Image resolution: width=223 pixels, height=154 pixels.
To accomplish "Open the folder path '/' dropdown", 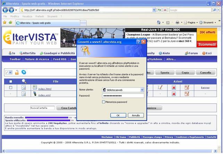I will click(9, 72).
